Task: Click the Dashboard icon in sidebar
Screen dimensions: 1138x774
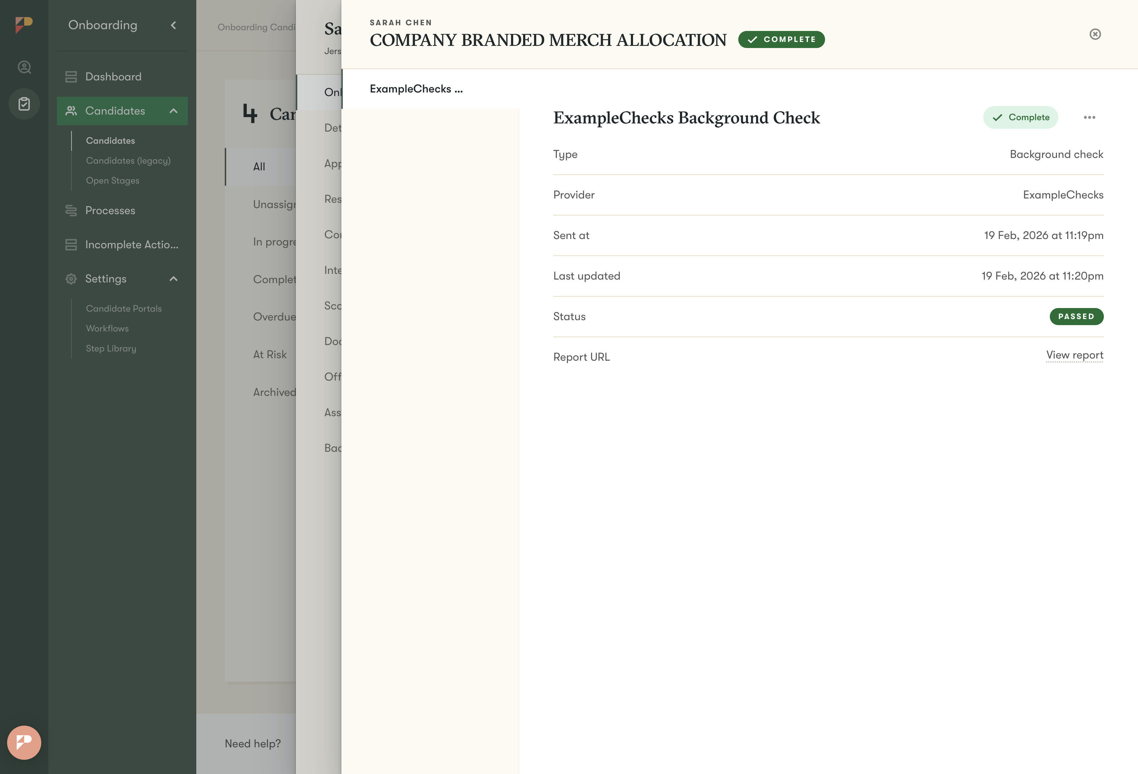Action: coord(71,77)
